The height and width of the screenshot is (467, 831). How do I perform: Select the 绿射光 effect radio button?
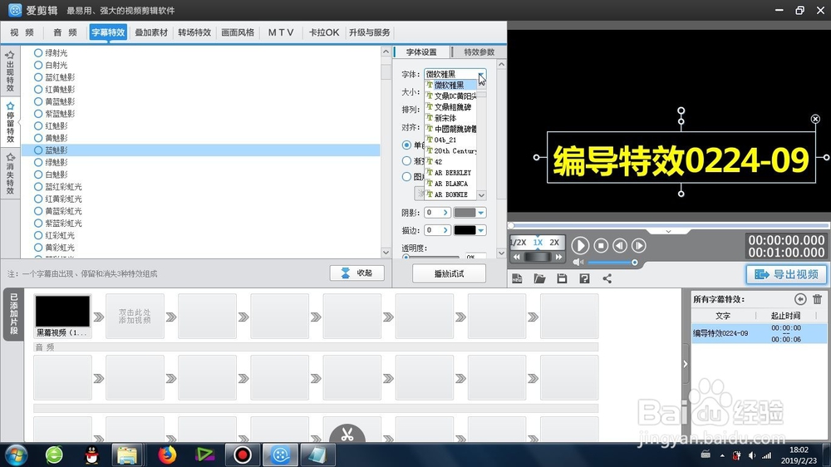[38, 53]
